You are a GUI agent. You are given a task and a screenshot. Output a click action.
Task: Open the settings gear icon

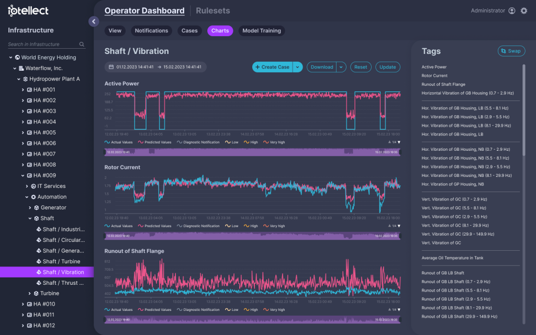pyautogui.click(x=523, y=10)
